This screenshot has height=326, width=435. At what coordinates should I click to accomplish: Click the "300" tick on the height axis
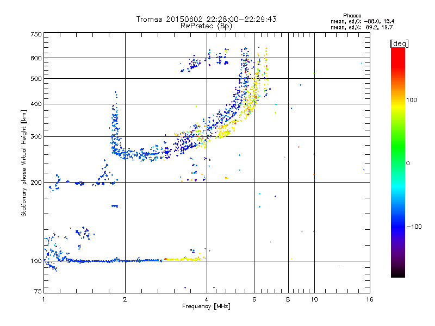(x=36, y=136)
